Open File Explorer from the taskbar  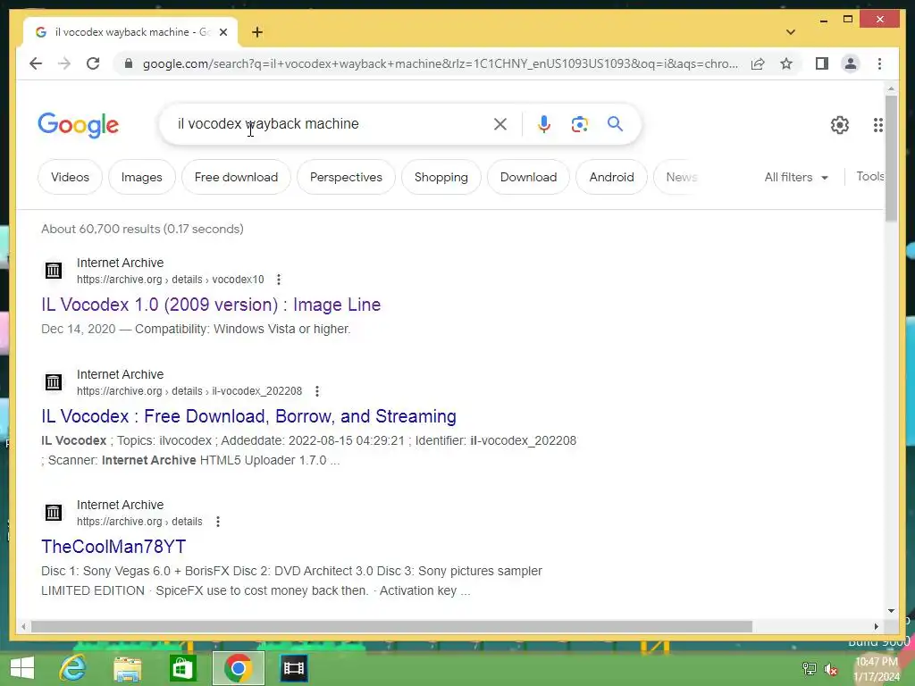[x=127, y=668]
